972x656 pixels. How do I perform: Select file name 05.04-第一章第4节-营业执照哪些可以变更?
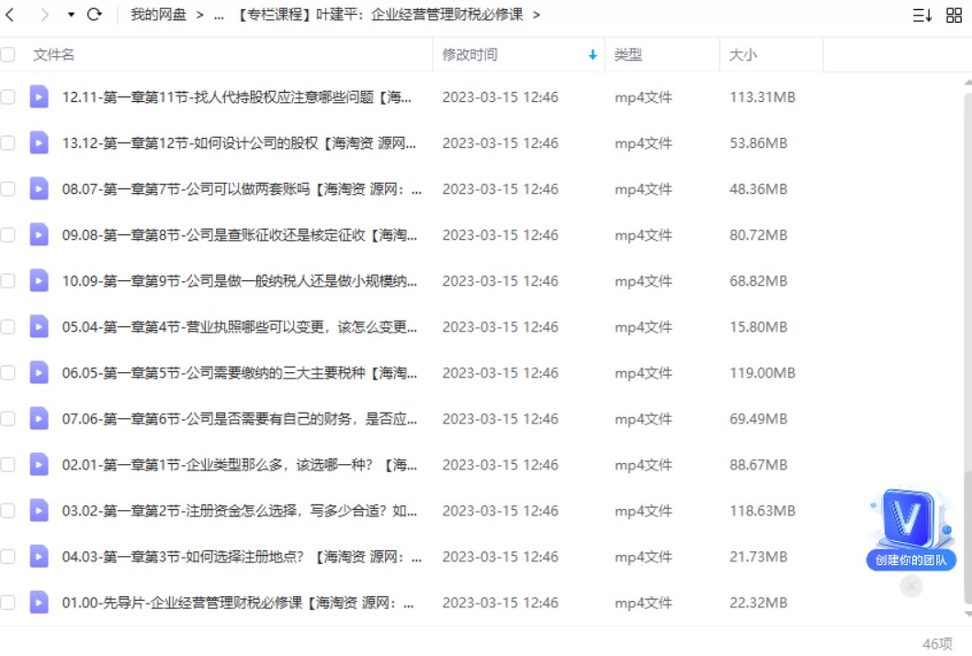[239, 327]
